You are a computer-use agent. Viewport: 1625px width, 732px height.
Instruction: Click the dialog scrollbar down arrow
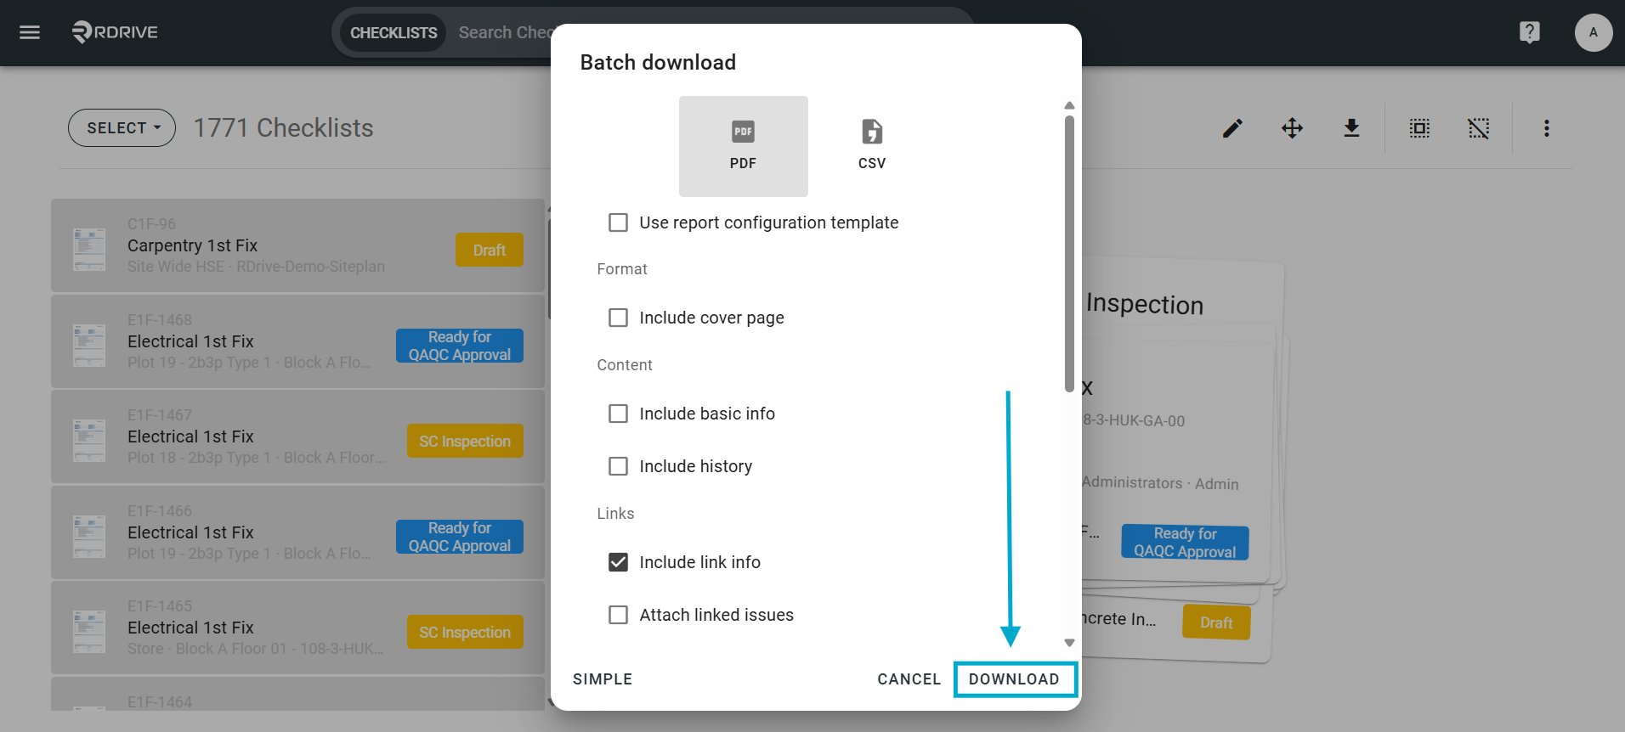pos(1069,643)
